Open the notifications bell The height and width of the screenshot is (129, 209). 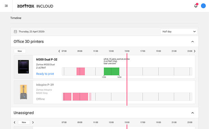click(196, 6)
